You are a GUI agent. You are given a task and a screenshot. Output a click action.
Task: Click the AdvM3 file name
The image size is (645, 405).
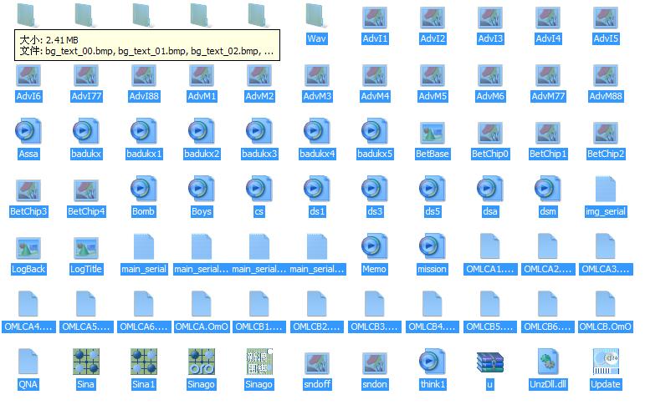tap(317, 96)
